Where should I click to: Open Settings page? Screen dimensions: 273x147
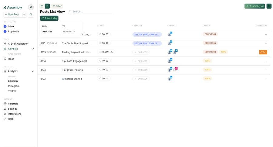point(12,109)
